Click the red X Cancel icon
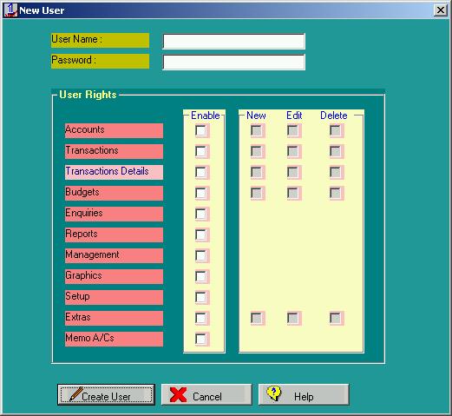This screenshot has height=416, width=452. [178, 395]
